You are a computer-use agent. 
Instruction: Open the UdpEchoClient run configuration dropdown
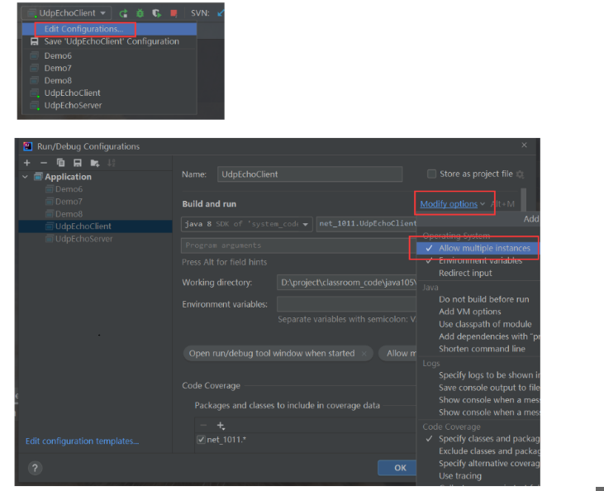point(67,13)
